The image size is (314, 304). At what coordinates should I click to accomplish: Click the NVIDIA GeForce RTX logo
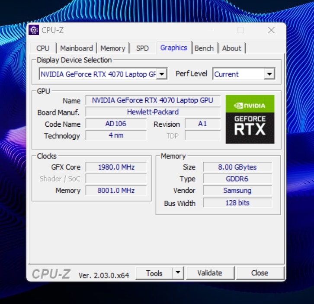coord(250,119)
